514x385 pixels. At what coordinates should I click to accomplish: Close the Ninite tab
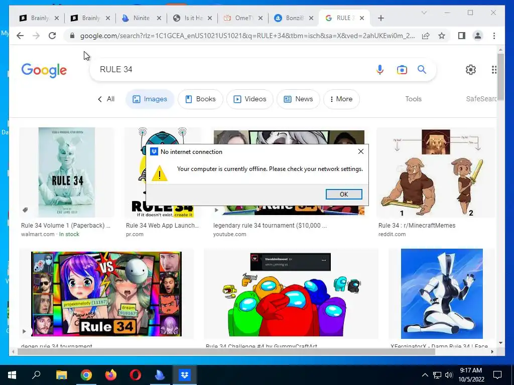tap(159, 18)
